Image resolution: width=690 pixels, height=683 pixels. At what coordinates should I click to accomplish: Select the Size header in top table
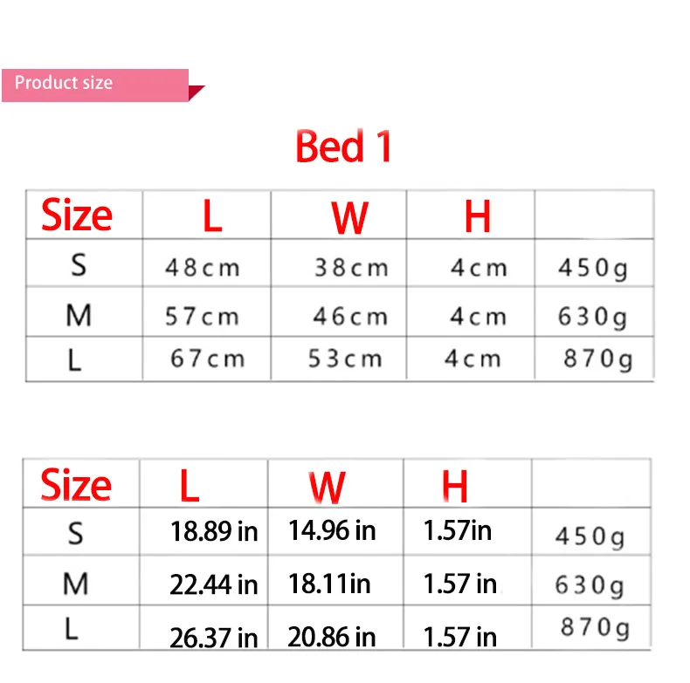pos(77,215)
